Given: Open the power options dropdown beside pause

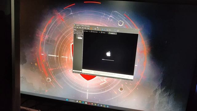Looking at the screenshot, I should (93, 29).
